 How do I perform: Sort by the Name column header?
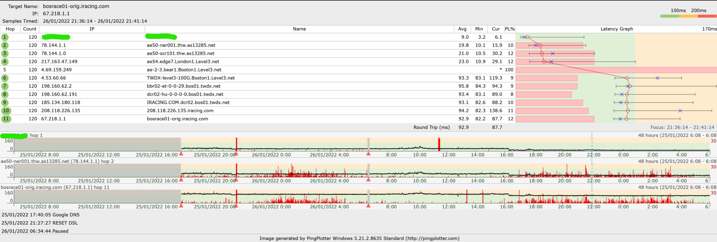299,29
